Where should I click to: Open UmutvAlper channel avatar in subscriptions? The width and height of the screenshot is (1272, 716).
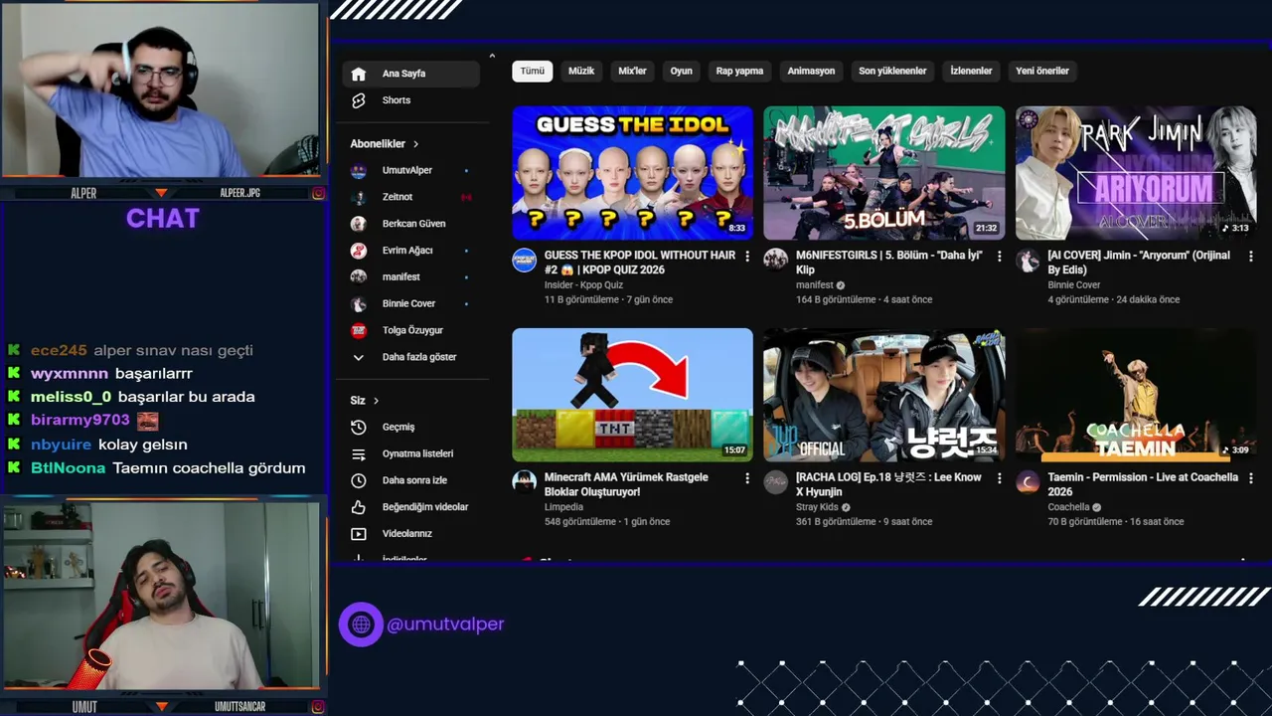(x=359, y=171)
